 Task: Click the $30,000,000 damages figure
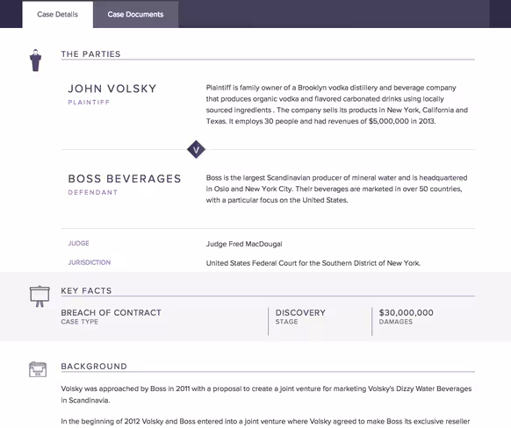point(406,313)
